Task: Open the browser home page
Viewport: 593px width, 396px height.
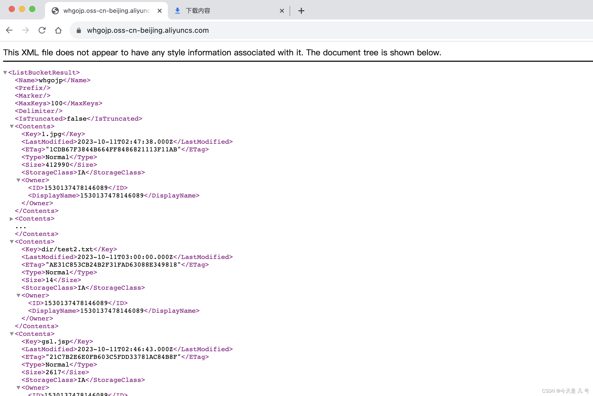Action: click(x=58, y=30)
